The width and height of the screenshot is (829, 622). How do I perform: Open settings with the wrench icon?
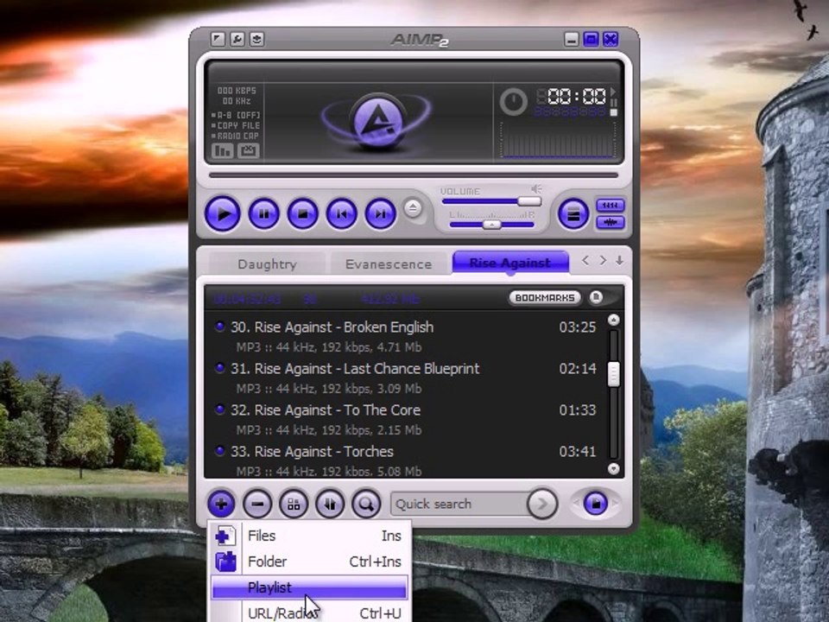[237, 39]
